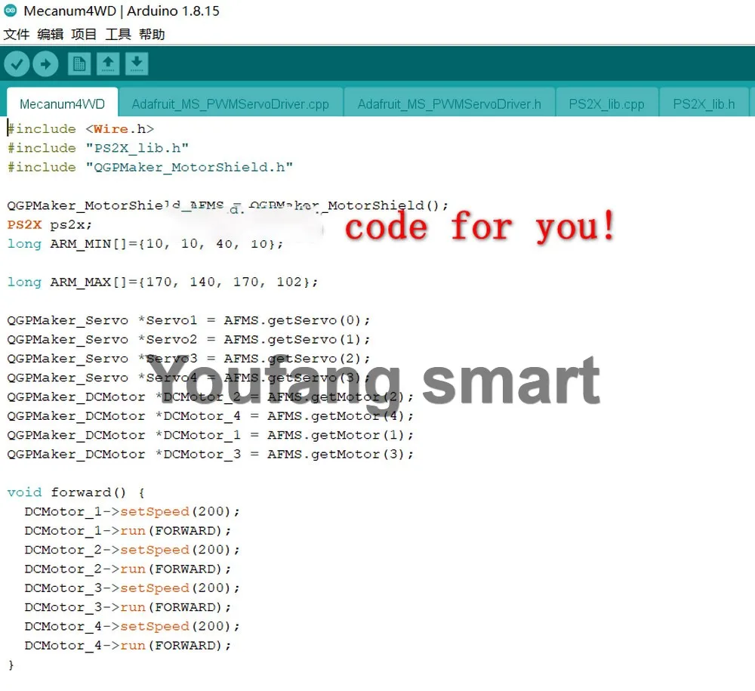Click the '*DCMotor_1 = AFMS.getMotor(1);' line

[211, 435]
